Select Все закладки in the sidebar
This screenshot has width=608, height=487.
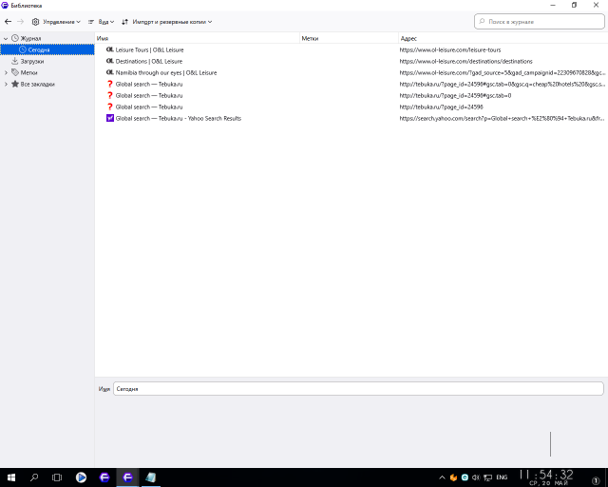pos(37,84)
